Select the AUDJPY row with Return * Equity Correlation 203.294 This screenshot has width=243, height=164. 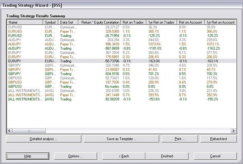[x=121, y=40]
